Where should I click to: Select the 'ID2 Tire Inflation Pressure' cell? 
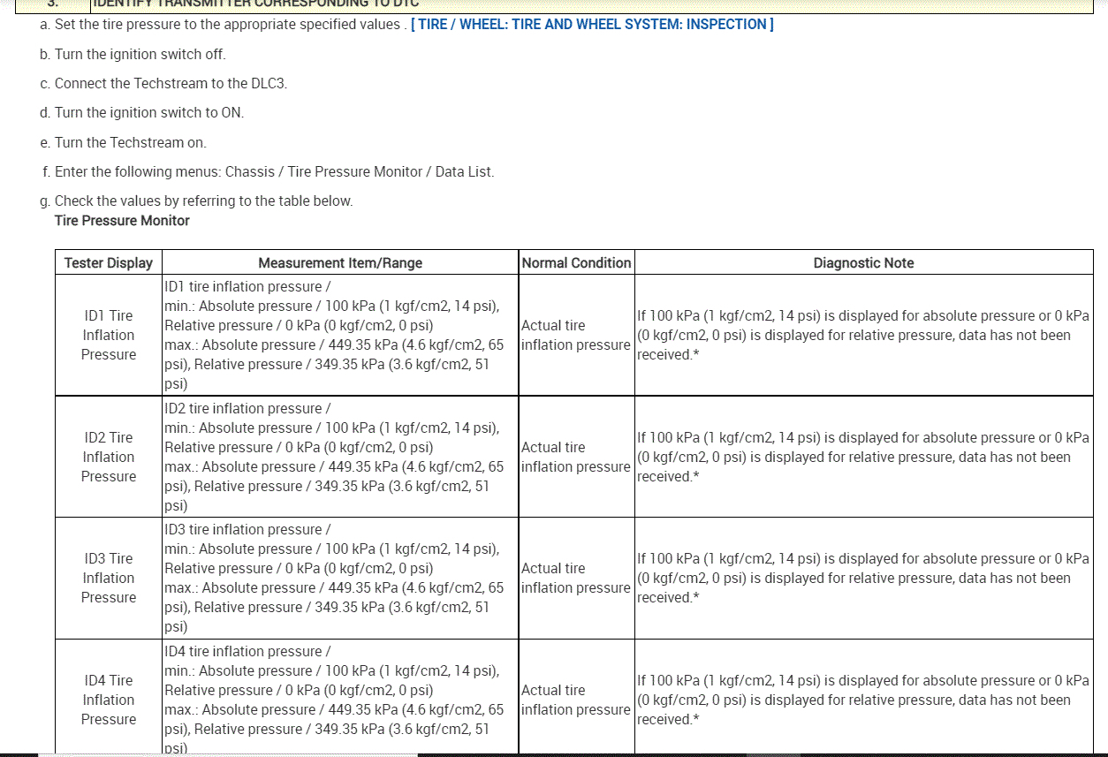[109, 457]
